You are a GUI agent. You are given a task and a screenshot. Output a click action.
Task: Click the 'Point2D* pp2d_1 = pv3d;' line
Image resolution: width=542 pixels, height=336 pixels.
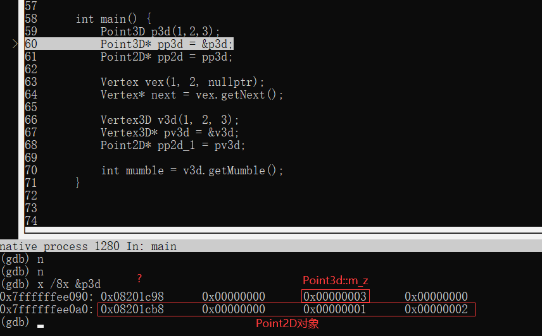pyautogui.click(x=173, y=145)
